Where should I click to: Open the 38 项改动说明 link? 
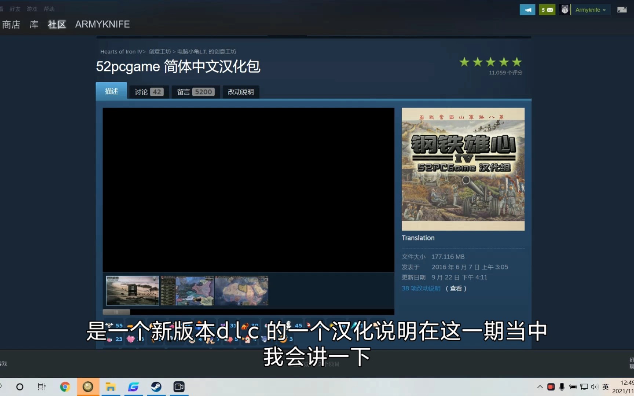tap(421, 289)
